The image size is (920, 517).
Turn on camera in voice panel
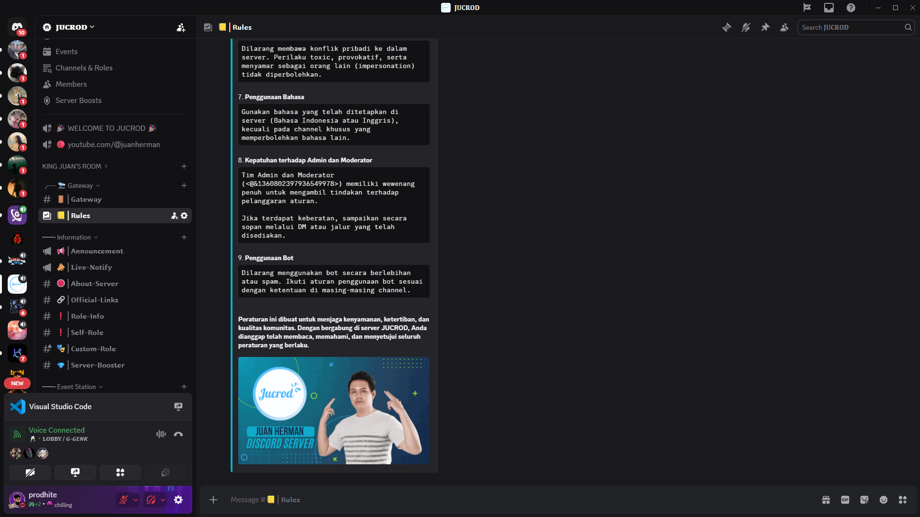[x=30, y=472]
